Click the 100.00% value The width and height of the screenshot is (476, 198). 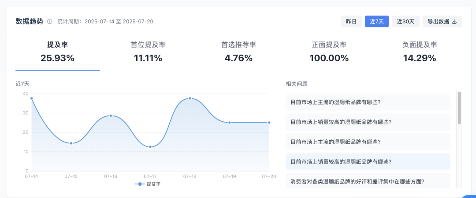tap(329, 58)
